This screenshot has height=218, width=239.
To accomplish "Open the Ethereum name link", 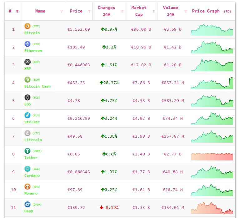I will point(33,51).
